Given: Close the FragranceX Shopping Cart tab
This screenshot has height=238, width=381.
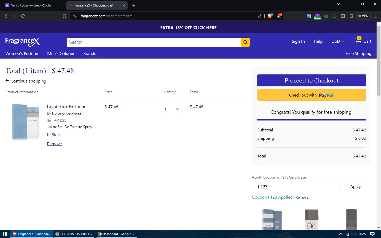Looking at the screenshot, I should (124, 5).
